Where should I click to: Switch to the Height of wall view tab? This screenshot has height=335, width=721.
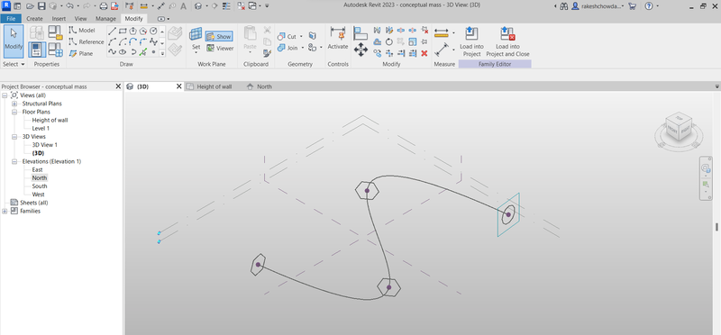[x=214, y=86]
